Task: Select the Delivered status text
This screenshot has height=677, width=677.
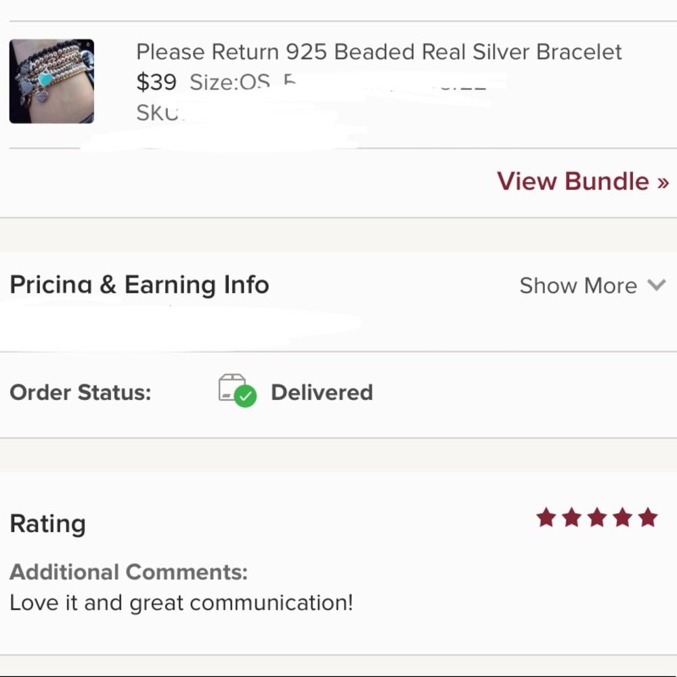Action: (322, 393)
